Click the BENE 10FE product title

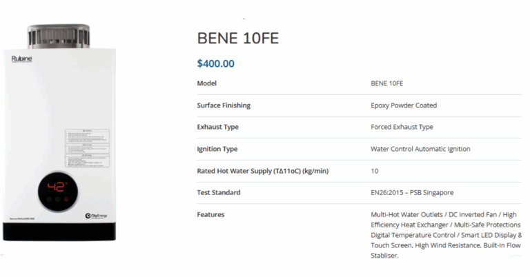[x=238, y=38]
